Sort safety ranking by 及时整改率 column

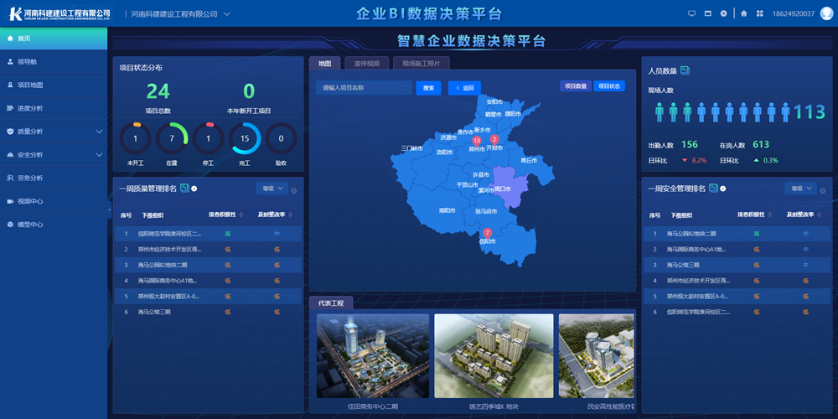coord(803,215)
